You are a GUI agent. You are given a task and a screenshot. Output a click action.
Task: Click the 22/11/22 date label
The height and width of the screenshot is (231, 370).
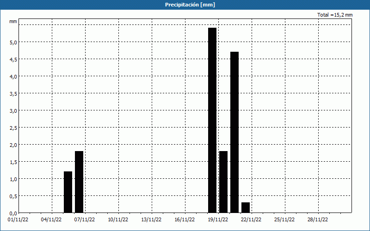251,219
